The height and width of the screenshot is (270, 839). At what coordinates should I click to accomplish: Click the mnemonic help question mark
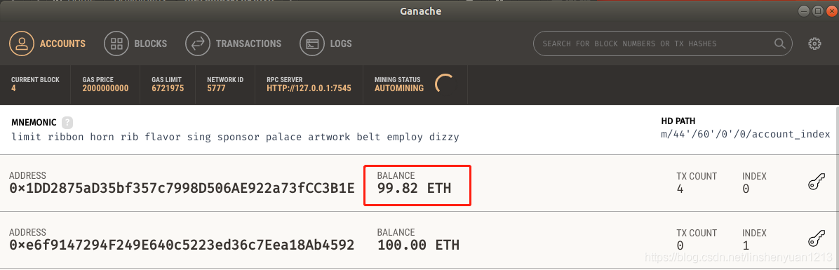[67, 123]
